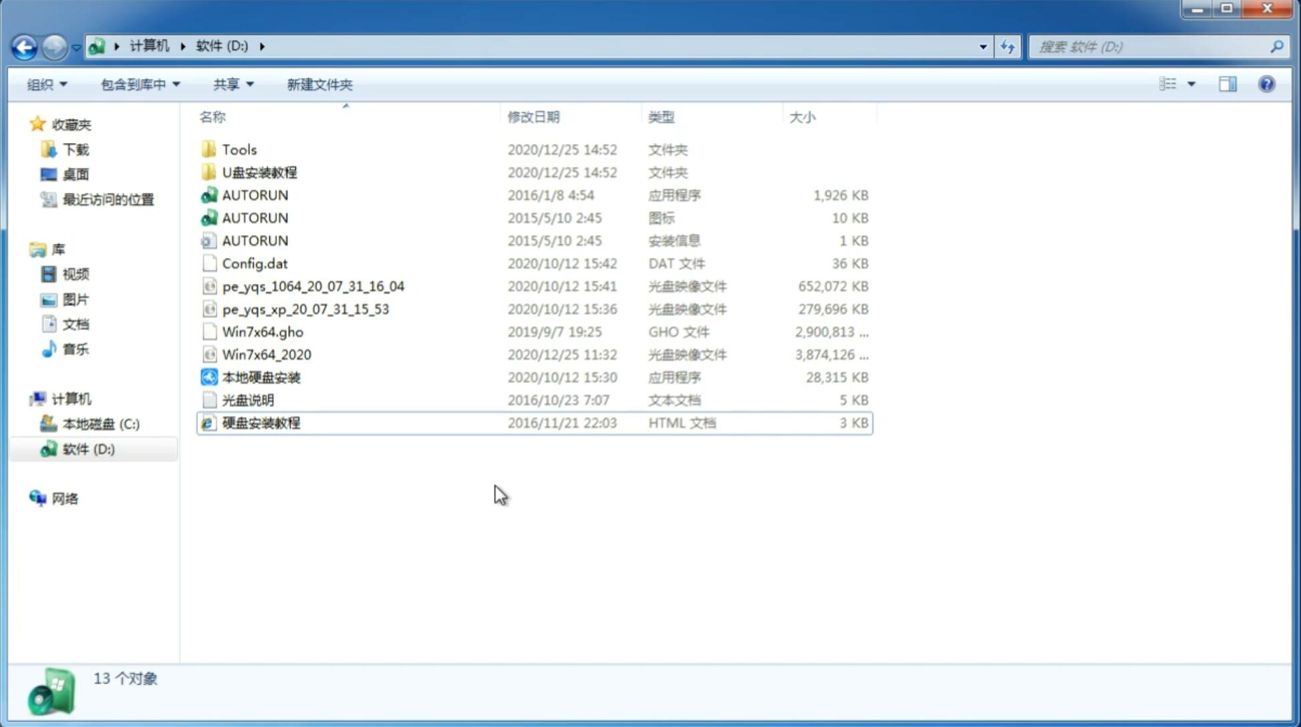Navigate back using the back arrow
Screen dimensions: 1301x727
coord(24,45)
